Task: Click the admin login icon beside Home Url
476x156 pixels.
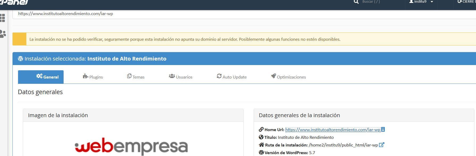Action: tap(383, 129)
